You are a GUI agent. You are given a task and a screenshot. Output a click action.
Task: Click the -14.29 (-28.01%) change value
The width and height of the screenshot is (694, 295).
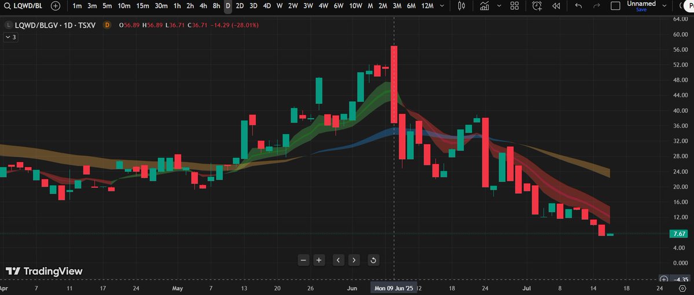234,25
